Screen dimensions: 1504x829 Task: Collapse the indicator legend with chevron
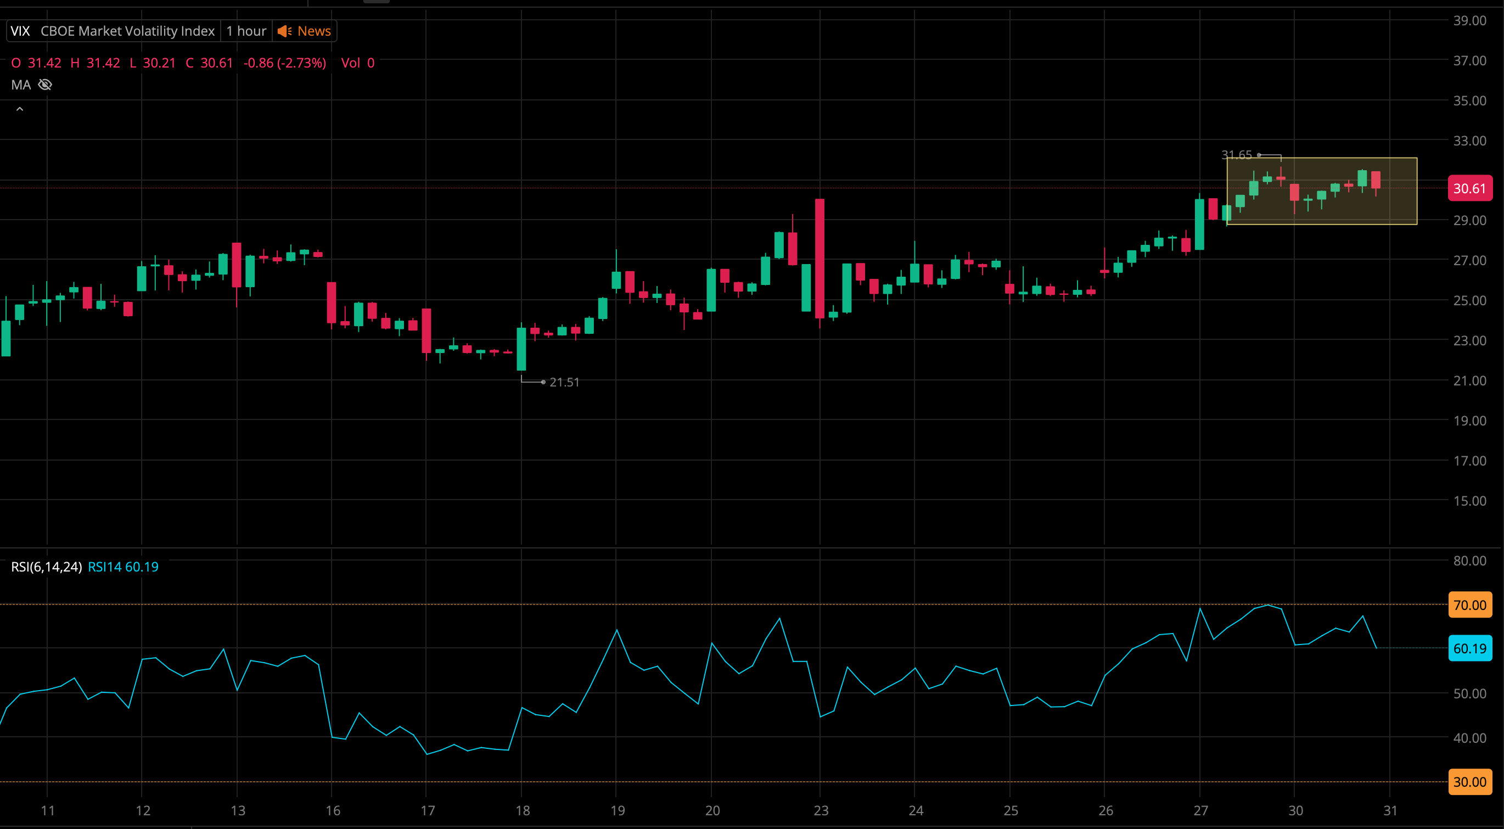point(20,109)
